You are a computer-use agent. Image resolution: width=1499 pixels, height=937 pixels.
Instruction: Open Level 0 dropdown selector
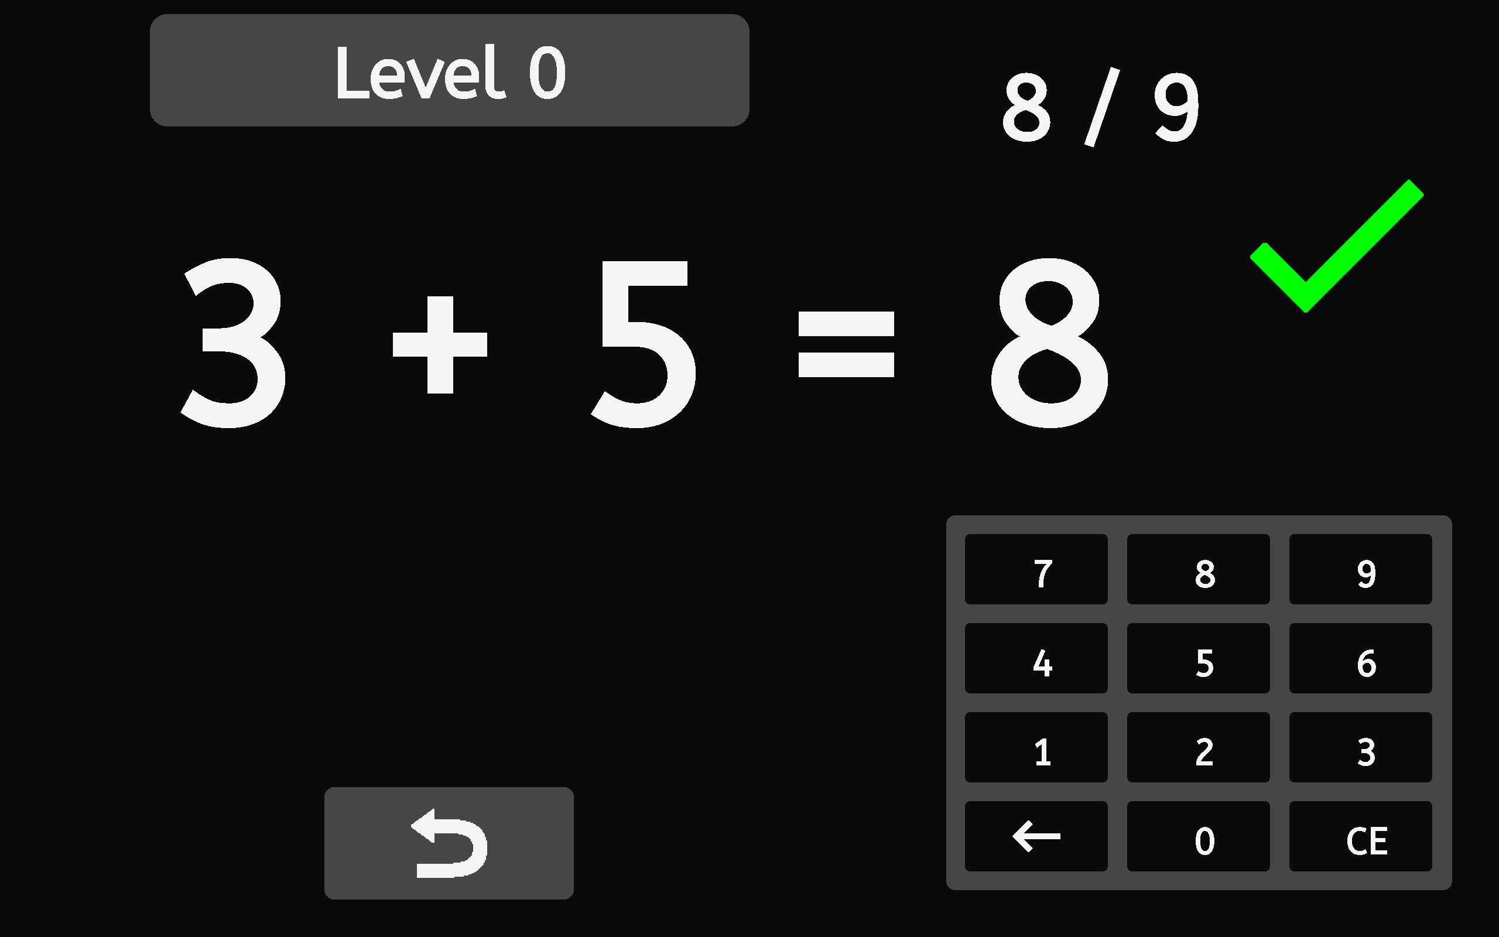click(x=448, y=73)
